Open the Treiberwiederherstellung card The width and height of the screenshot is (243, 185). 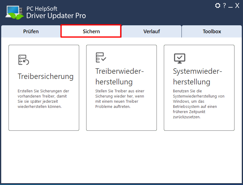coord(121,88)
